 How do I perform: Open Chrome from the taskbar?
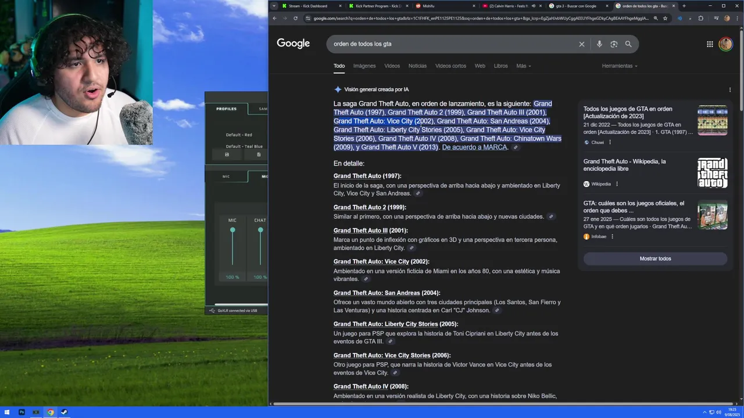50,412
